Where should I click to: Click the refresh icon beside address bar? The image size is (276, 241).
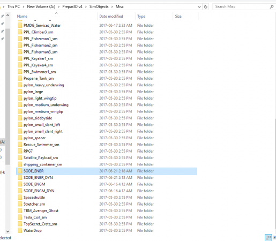(x=206, y=7)
